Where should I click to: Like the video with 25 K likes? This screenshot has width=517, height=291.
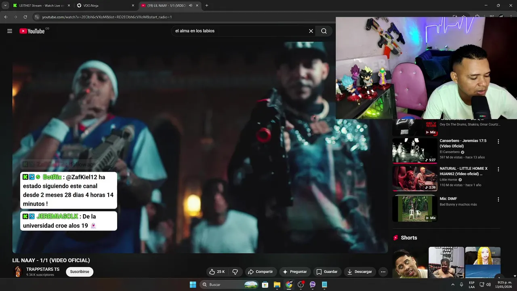217,272
